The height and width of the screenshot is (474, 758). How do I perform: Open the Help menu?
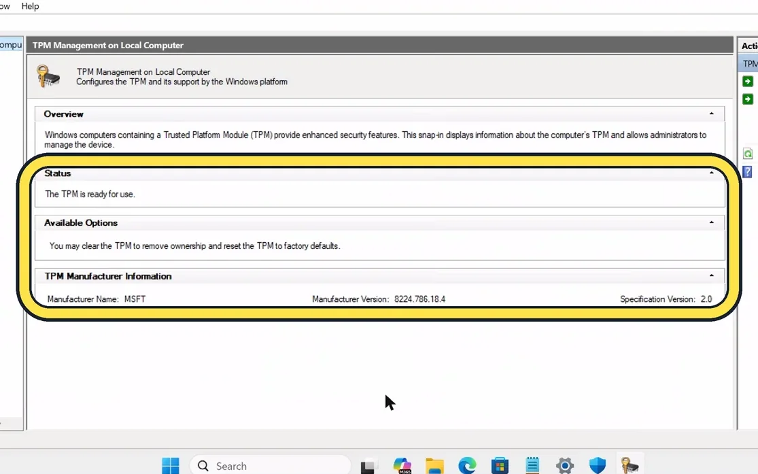click(x=30, y=6)
